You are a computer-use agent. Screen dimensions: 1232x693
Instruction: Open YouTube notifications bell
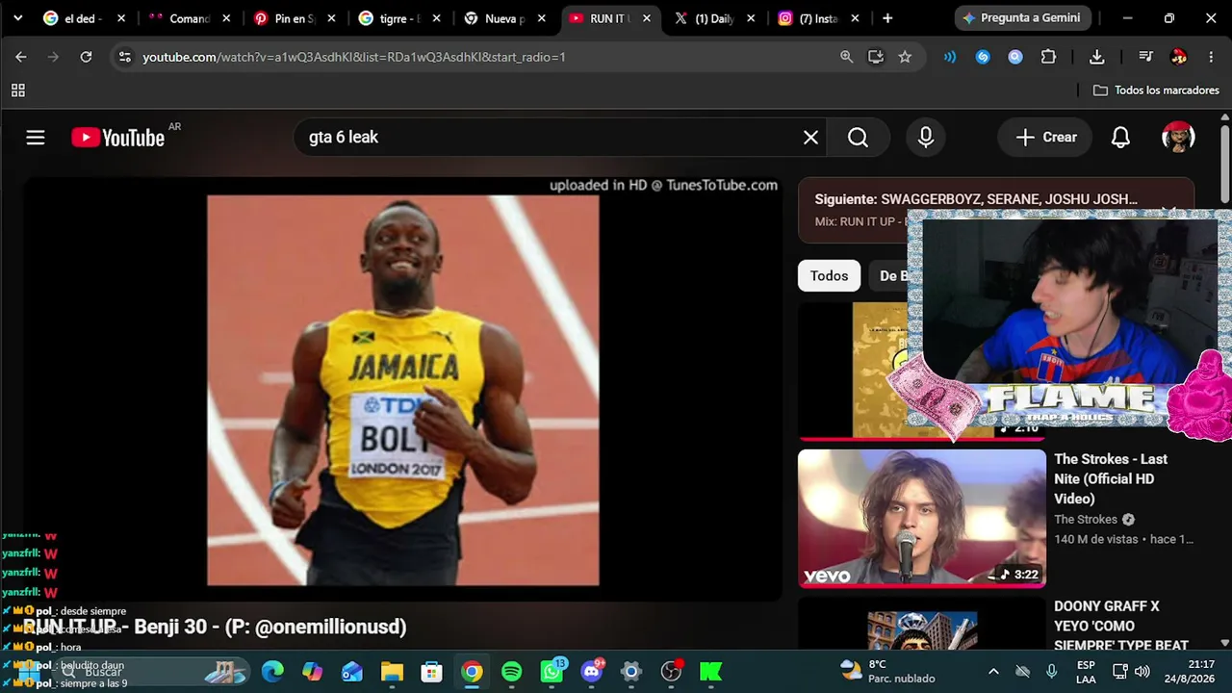1120,138
